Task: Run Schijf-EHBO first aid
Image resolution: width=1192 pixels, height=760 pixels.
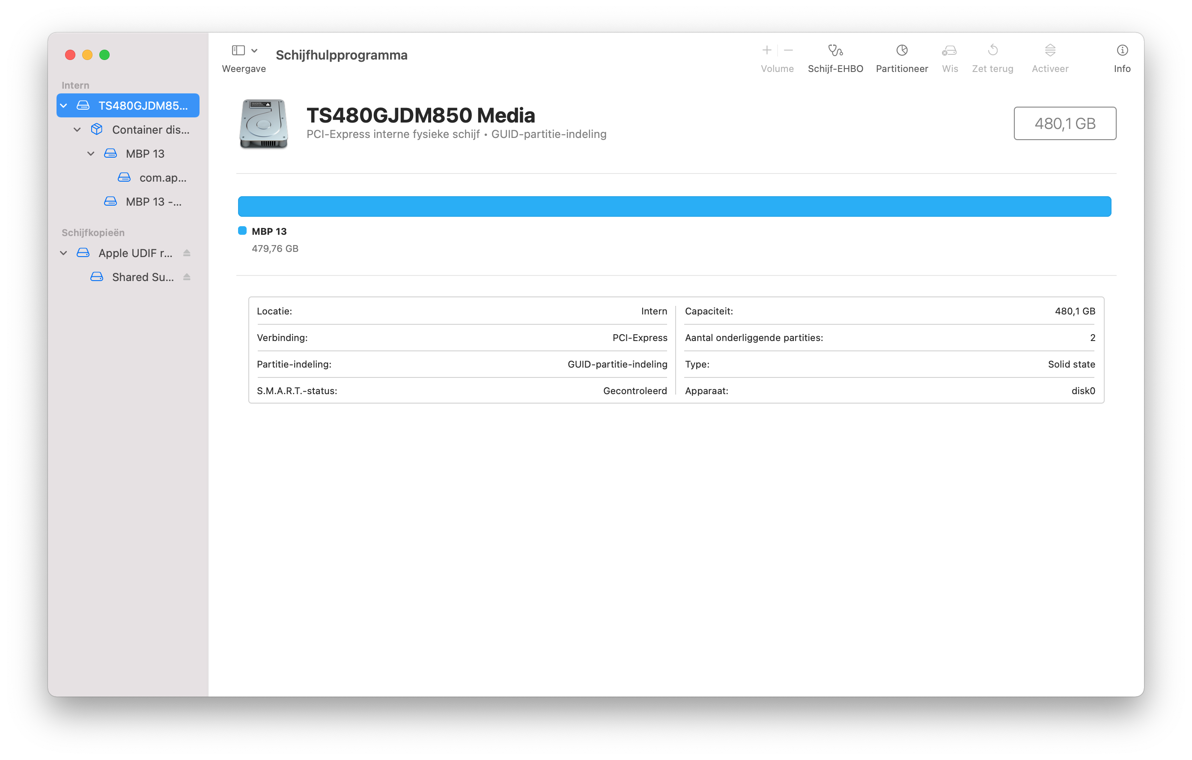Action: click(x=835, y=51)
